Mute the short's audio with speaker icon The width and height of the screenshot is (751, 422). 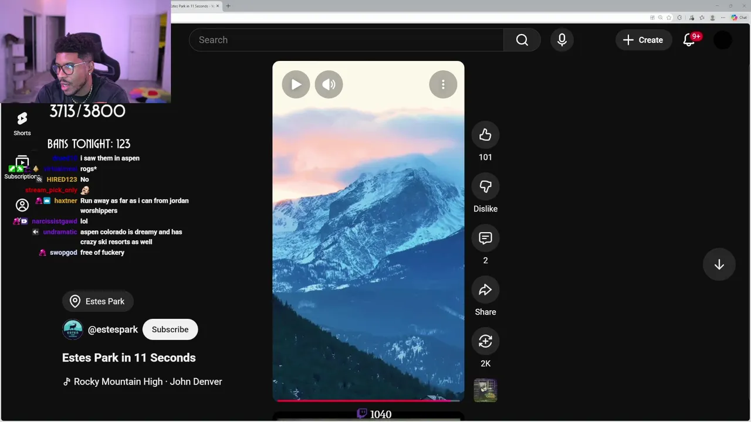tap(329, 84)
